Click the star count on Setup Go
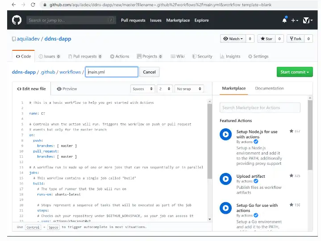 click(295, 205)
